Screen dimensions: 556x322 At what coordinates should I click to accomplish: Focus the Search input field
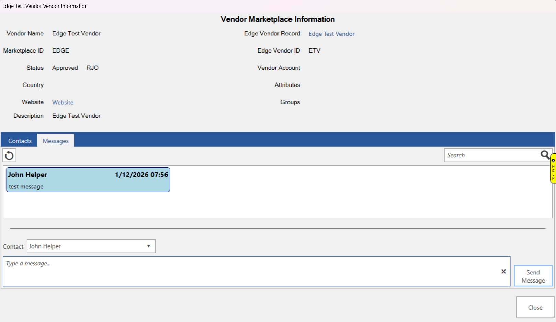pyautogui.click(x=491, y=156)
